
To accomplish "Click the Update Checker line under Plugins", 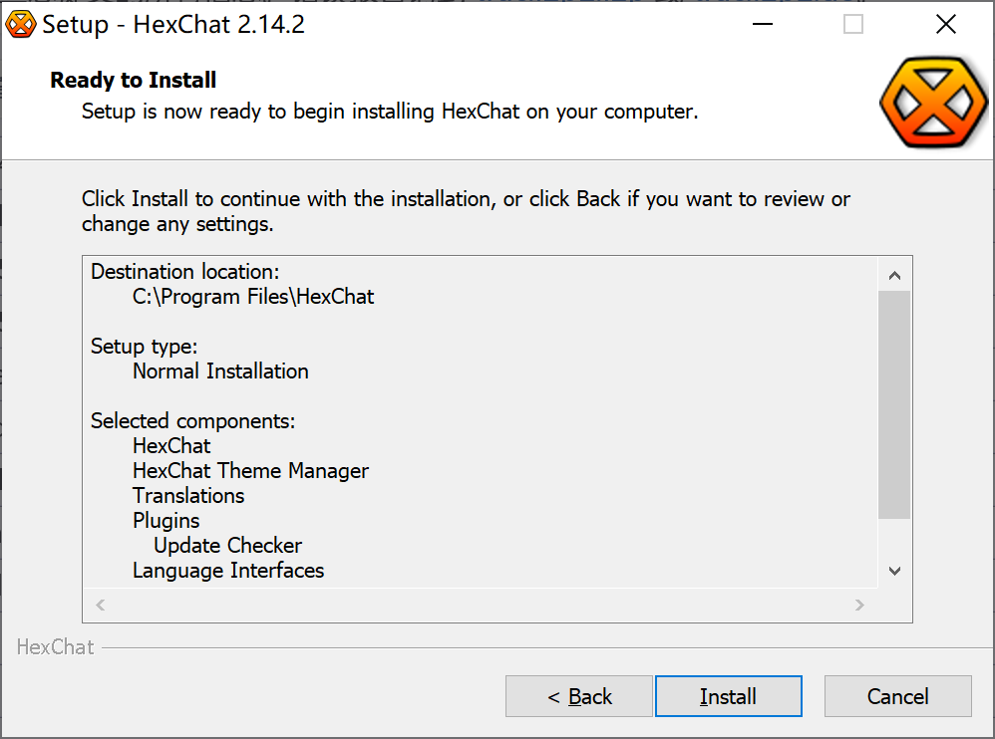I will coord(227,546).
